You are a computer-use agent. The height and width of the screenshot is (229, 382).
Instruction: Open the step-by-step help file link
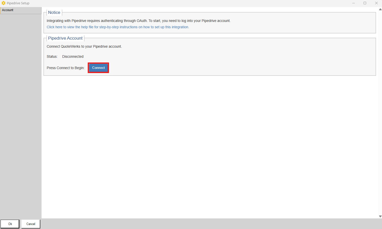118,27
